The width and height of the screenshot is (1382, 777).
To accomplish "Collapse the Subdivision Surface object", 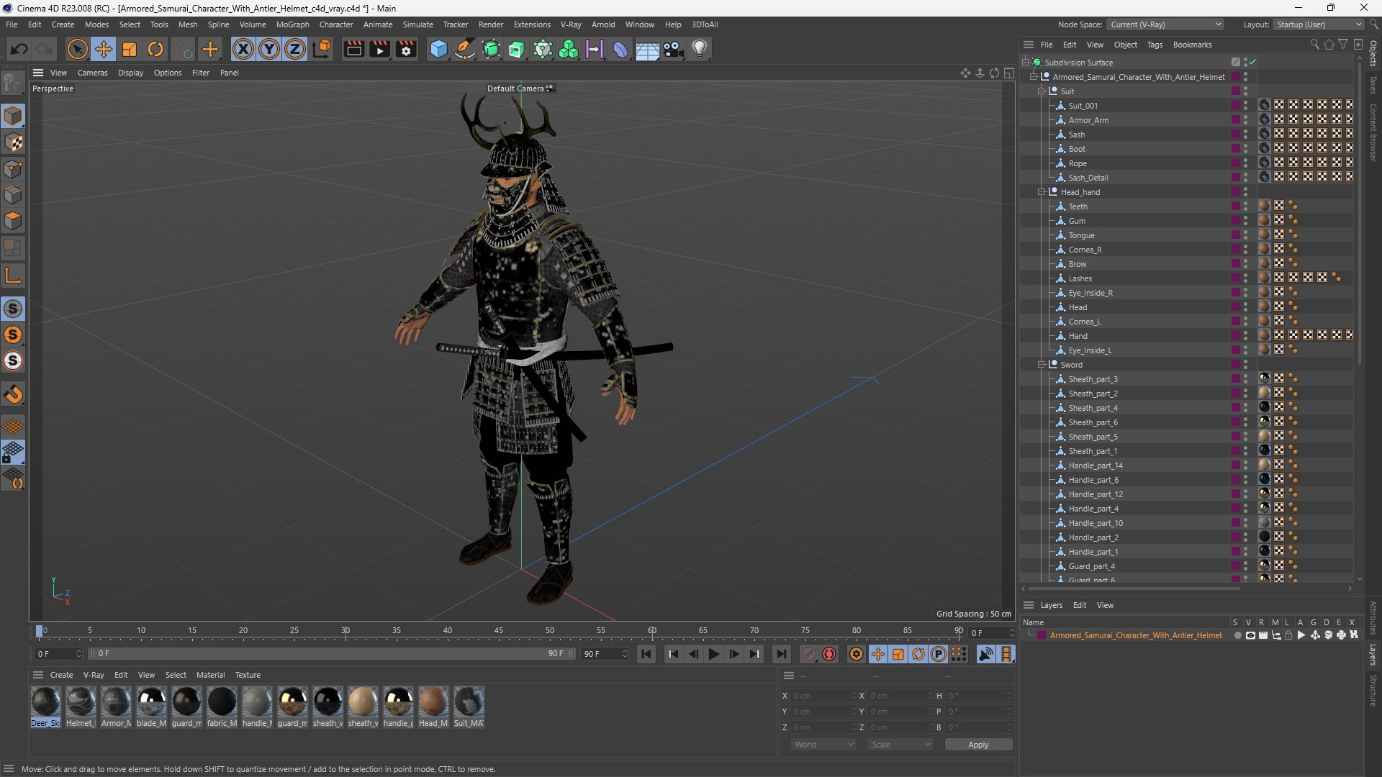I will 1025,63.
